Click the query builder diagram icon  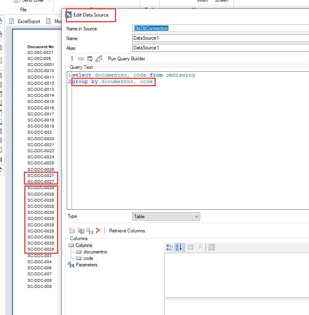pos(99,59)
